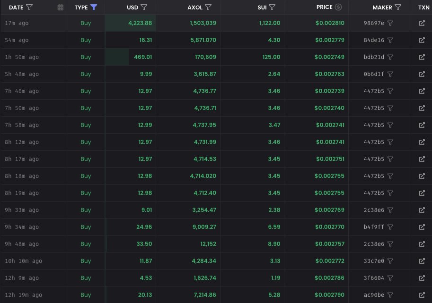
Task: Click the SUI column header
Action: 262,8
